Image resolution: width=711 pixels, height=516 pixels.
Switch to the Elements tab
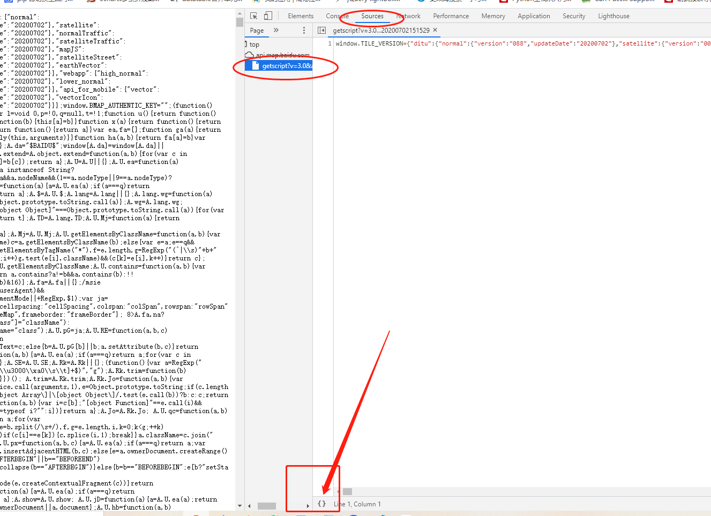(301, 16)
